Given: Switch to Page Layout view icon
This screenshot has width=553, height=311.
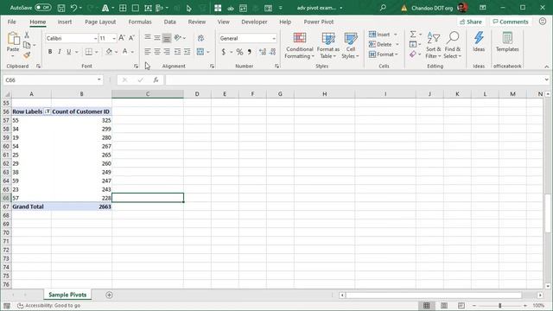Looking at the screenshot, I should 444,305.
